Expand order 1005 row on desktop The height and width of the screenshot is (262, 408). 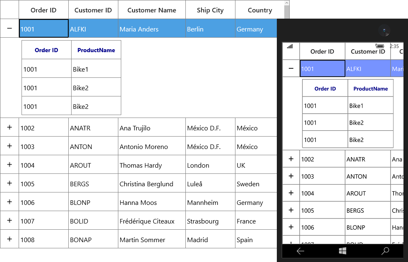pyautogui.click(x=10, y=183)
